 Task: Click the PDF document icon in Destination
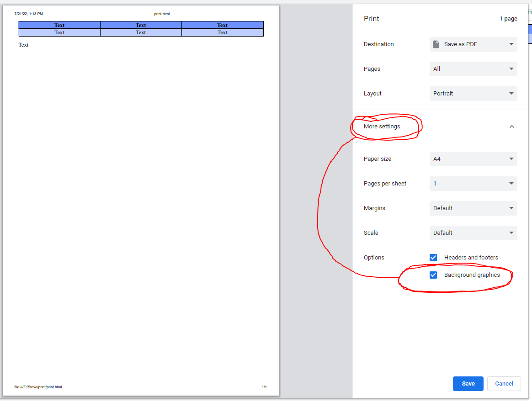pos(436,44)
